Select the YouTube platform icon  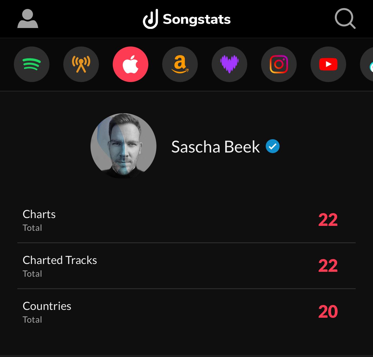[328, 64]
